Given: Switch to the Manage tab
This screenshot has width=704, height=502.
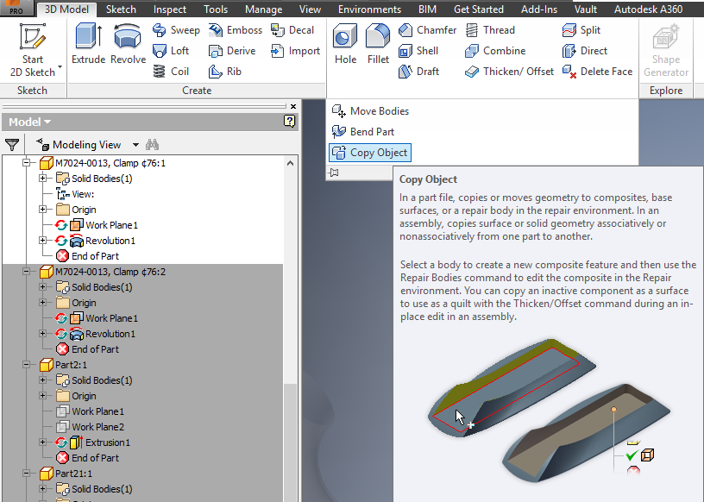Looking at the screenshot, I should 263,9.
